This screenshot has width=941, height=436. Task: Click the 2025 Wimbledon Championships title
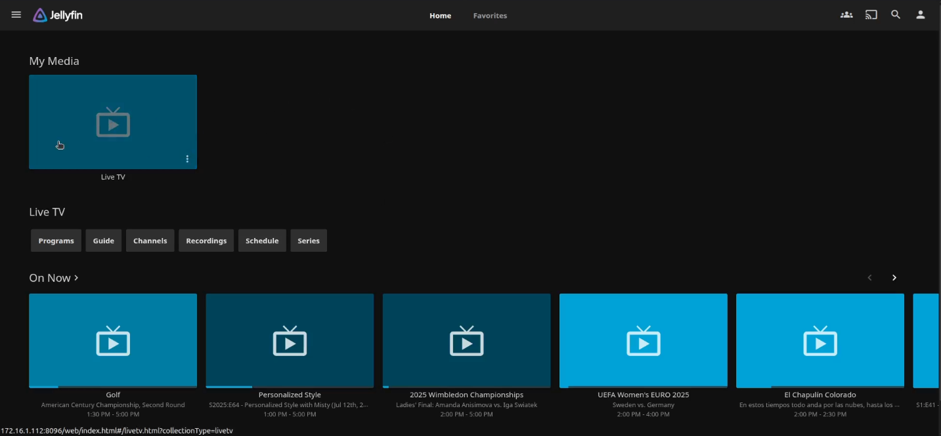click(x=466, y=395)
